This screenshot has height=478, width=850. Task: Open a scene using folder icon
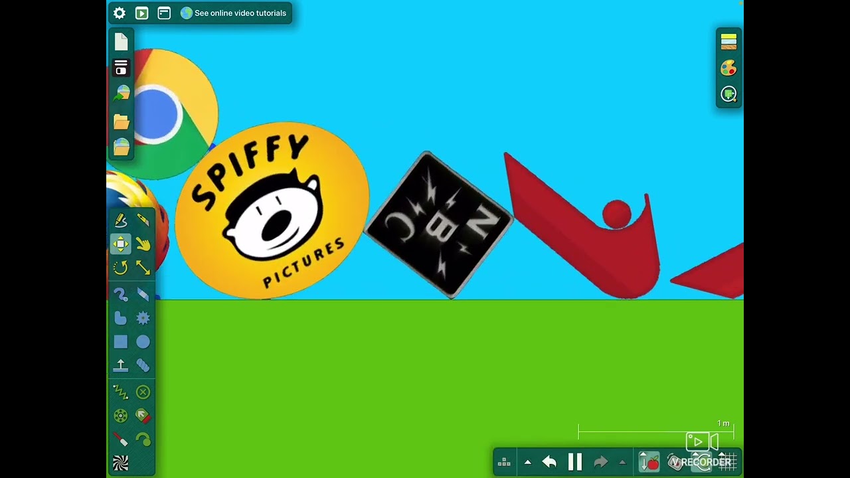tap(121, 121)
